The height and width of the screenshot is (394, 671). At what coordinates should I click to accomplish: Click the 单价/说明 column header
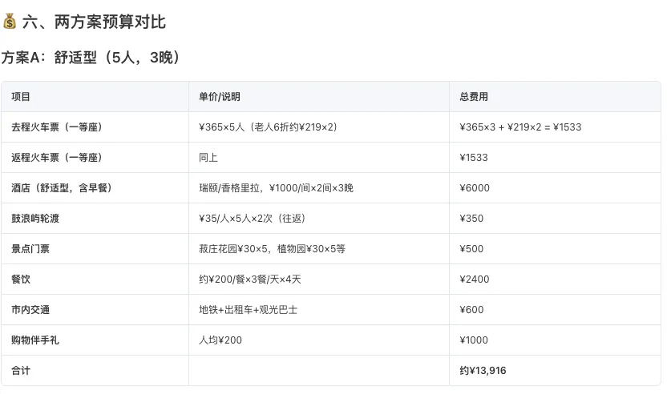click(219, 97)
